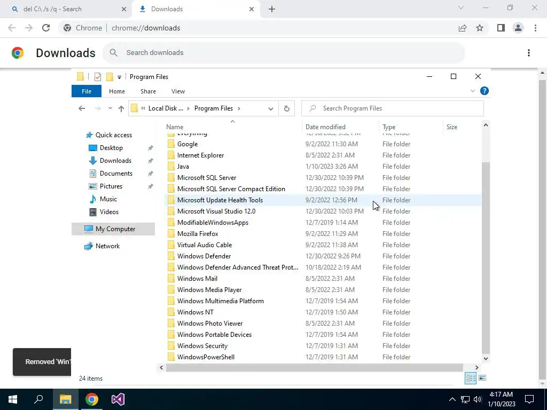This screenshot has width=547, height=410.
Task: Select WindowsPowerShell folder
Action: (x=206, y=357)
